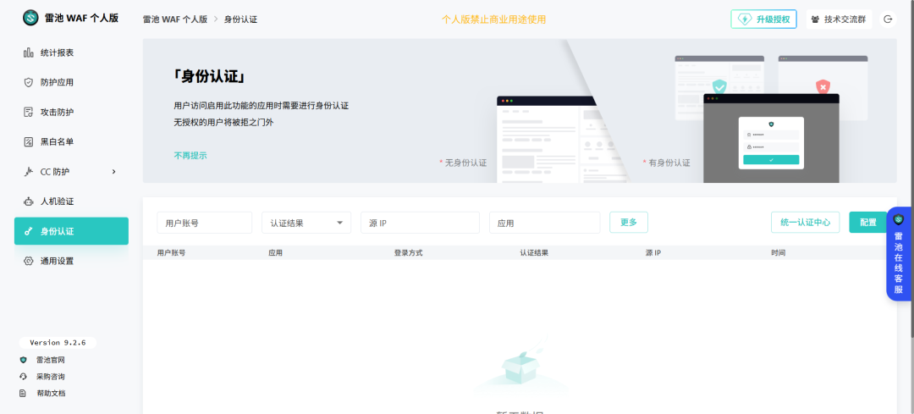Dismiss banner via 不再提示 link
Image resolution: width=914 pixels, height=414 pixels.
pyautogui.click(x=190, y=156)
